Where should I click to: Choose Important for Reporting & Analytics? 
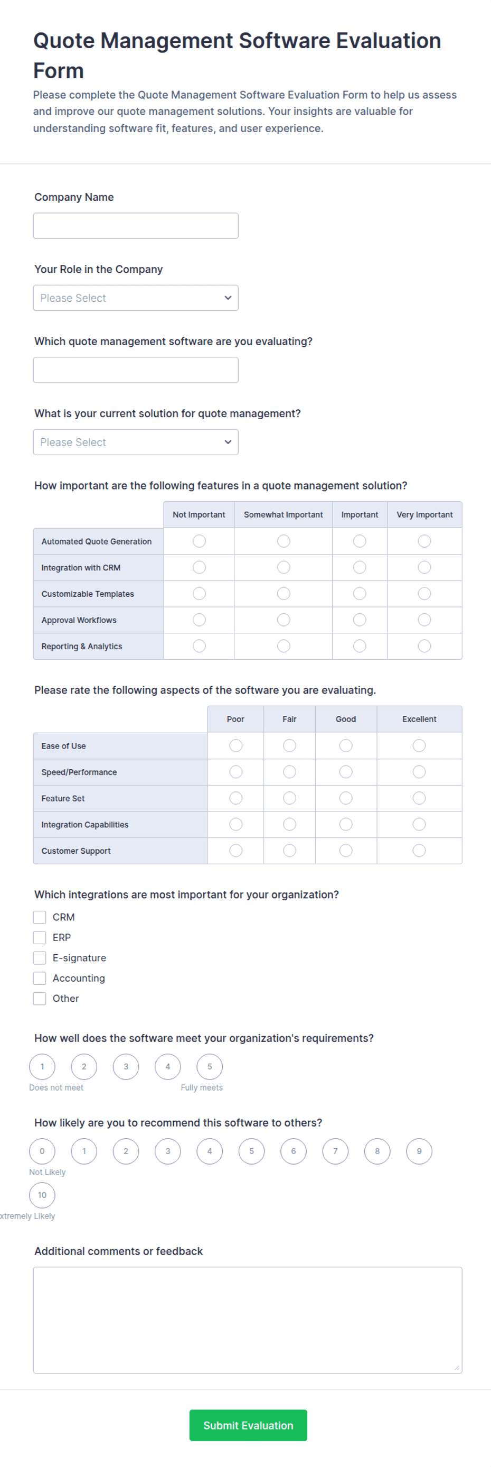(x=360, y=646)
